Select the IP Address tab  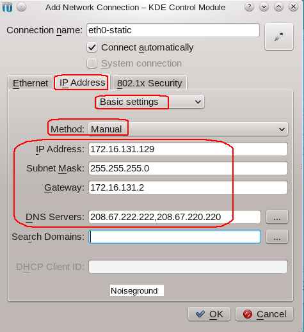(x=82, y=83)
